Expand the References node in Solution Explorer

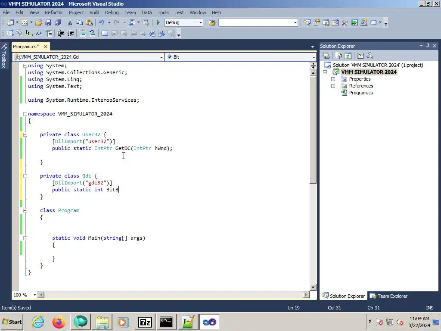pyautogui.click(x=333, y=86)
